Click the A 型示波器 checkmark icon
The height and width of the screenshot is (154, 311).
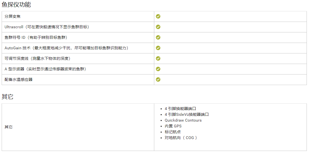point(158,69)
